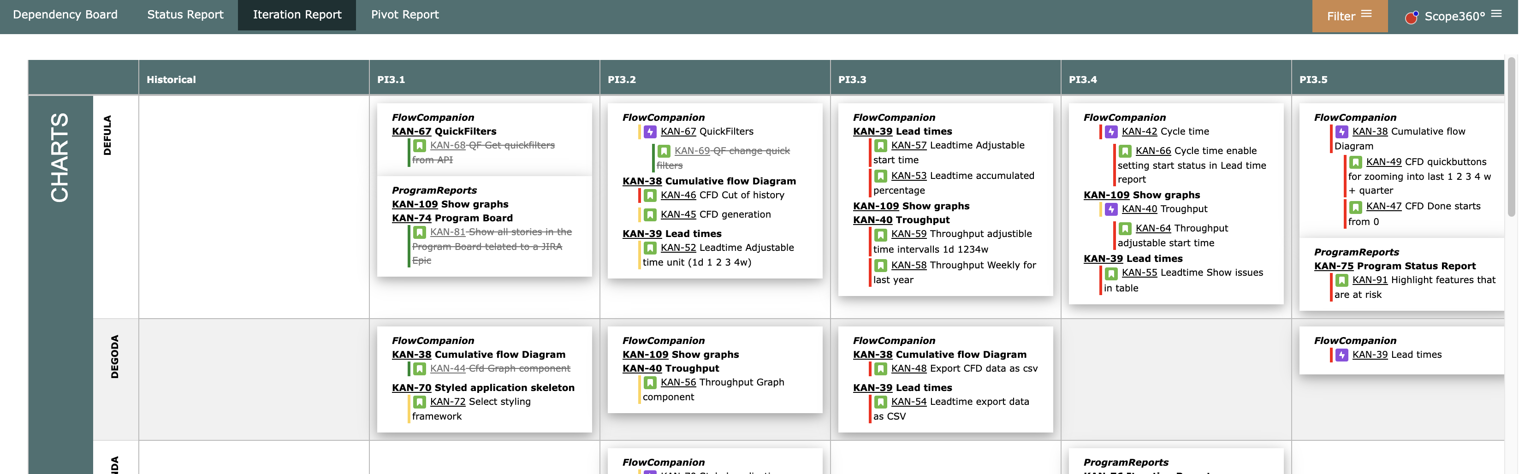This screenshot has height=474, width=1519.
Task: Open the Dependency Board tab
Action: (65, 15)
